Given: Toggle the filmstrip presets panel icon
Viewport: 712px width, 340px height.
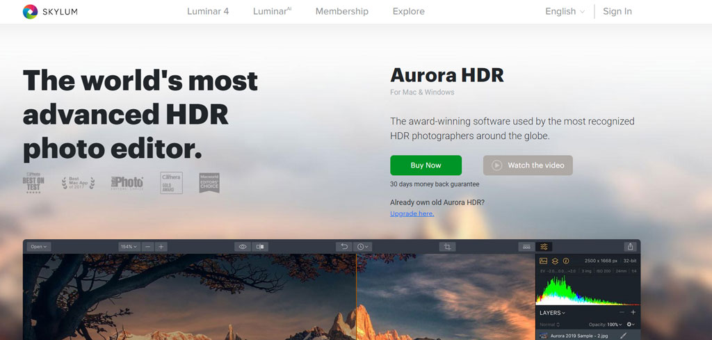Looking at the screenshot, I should (526, 247).
